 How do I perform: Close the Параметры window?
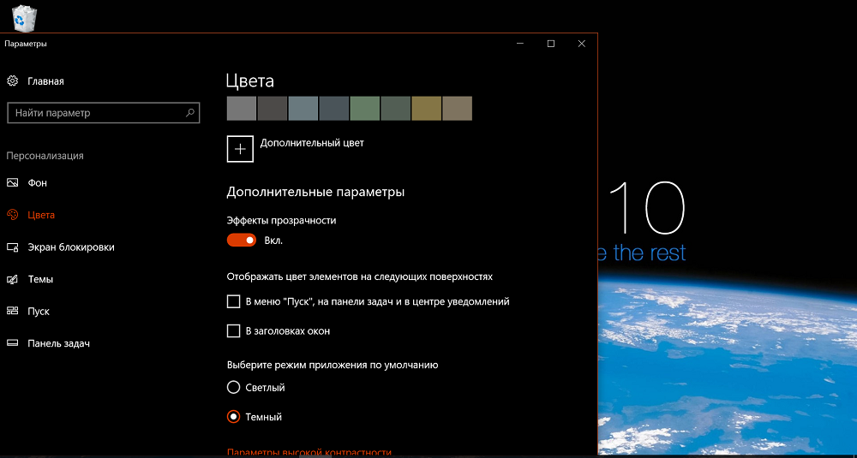582,44
